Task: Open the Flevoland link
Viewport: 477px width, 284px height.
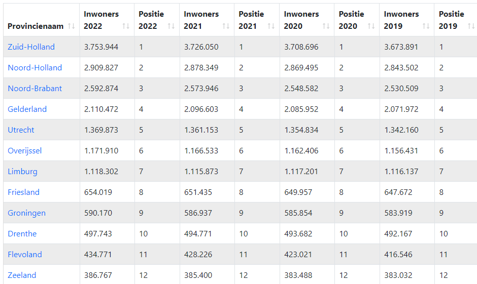Action: tap(25, 254)
